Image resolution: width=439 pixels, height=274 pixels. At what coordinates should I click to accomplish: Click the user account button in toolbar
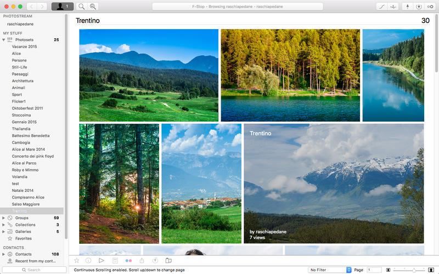tap(62, 7)
